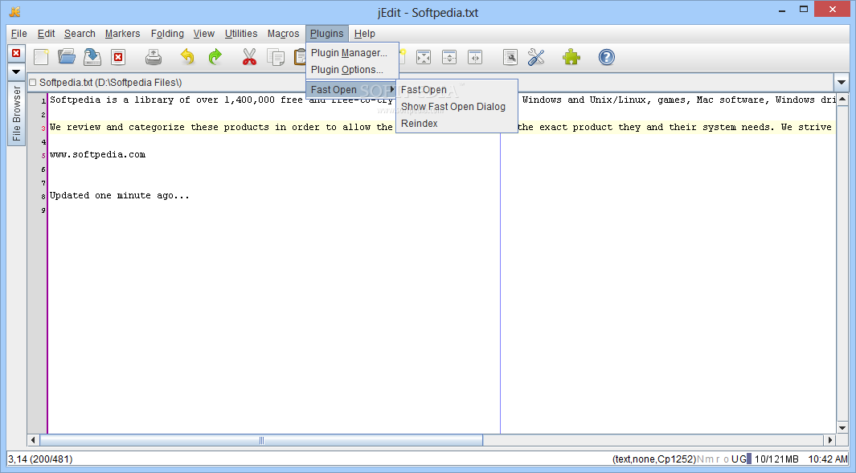Redo the edit with green arrow icon
Image resolution: width=856 pixels, height=473 pixels.
[x=215, y=57]
